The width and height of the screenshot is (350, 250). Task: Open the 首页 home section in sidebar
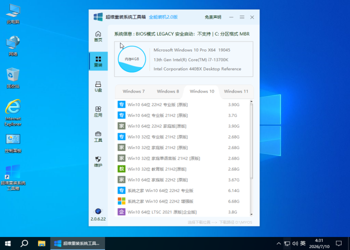click(x=98, y=36)
